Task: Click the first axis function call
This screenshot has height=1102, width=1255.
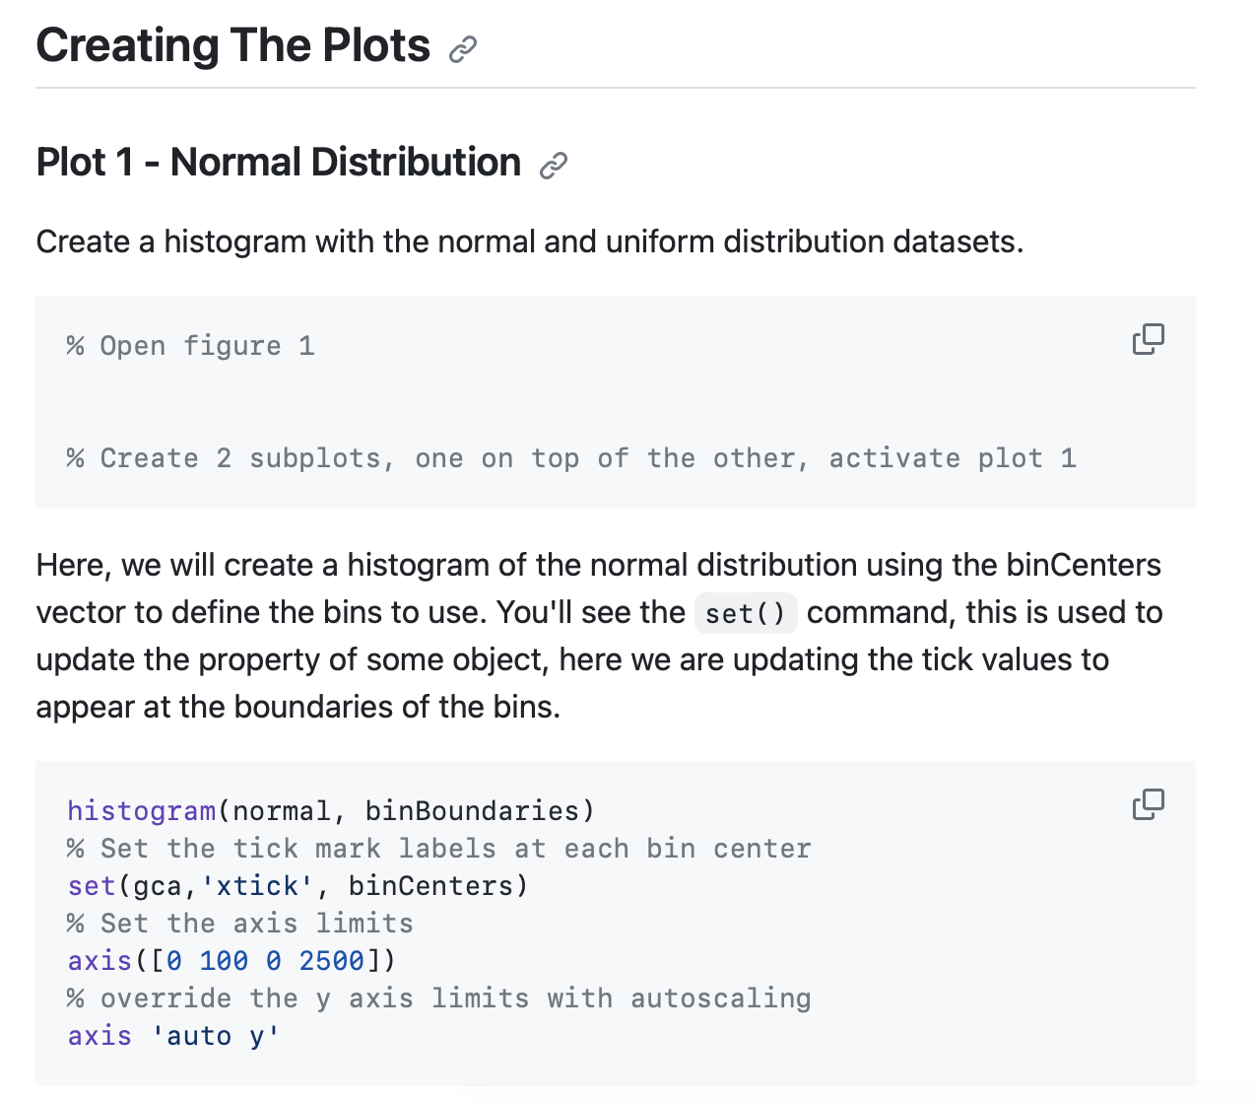Action: pyautogui.click(x=99, y=960)
